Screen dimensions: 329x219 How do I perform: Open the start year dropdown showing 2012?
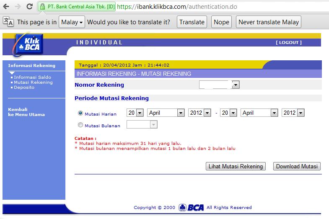(x=199, y=113)
